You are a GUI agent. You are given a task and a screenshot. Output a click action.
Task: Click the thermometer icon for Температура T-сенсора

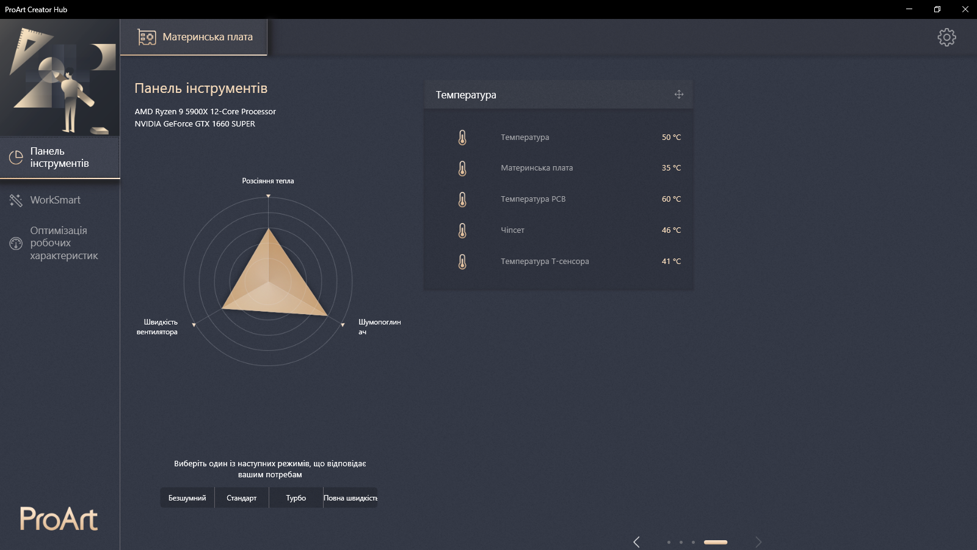(x=462, y=262)
